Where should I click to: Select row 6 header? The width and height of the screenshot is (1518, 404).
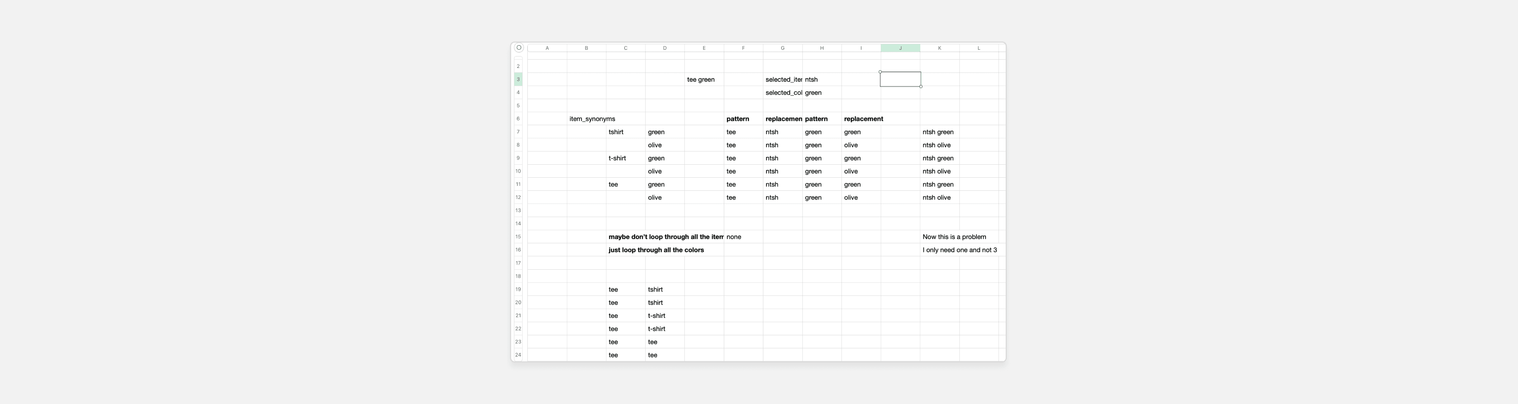click(x=519, y=118)
